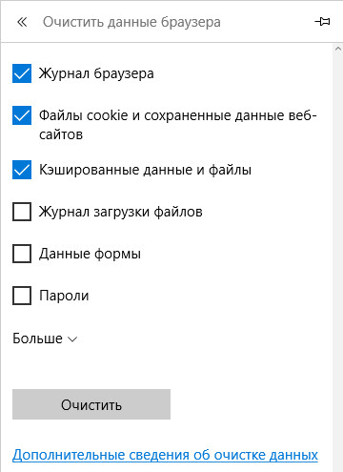Click the Очистить данные браузера header title
Image resolution: width=343 pixels, height=472 pixels.
(x=131, y=22)
